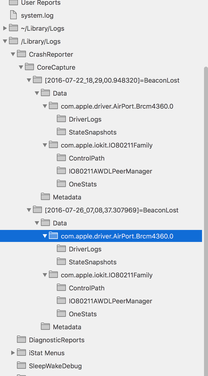The width and height of the screenshot is (208, 376).
Task: Select the SleepWakeDebug folder icon
Action: [x=21, y=366]
